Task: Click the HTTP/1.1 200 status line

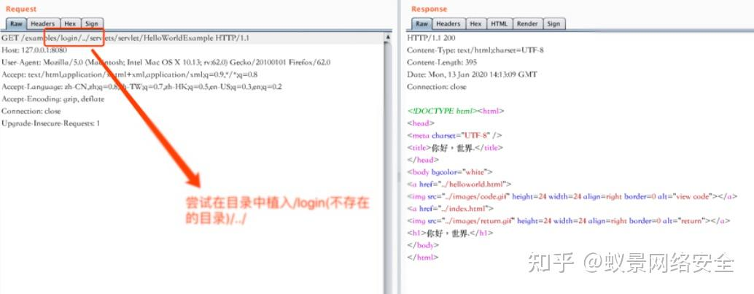Action: (433, 37)
